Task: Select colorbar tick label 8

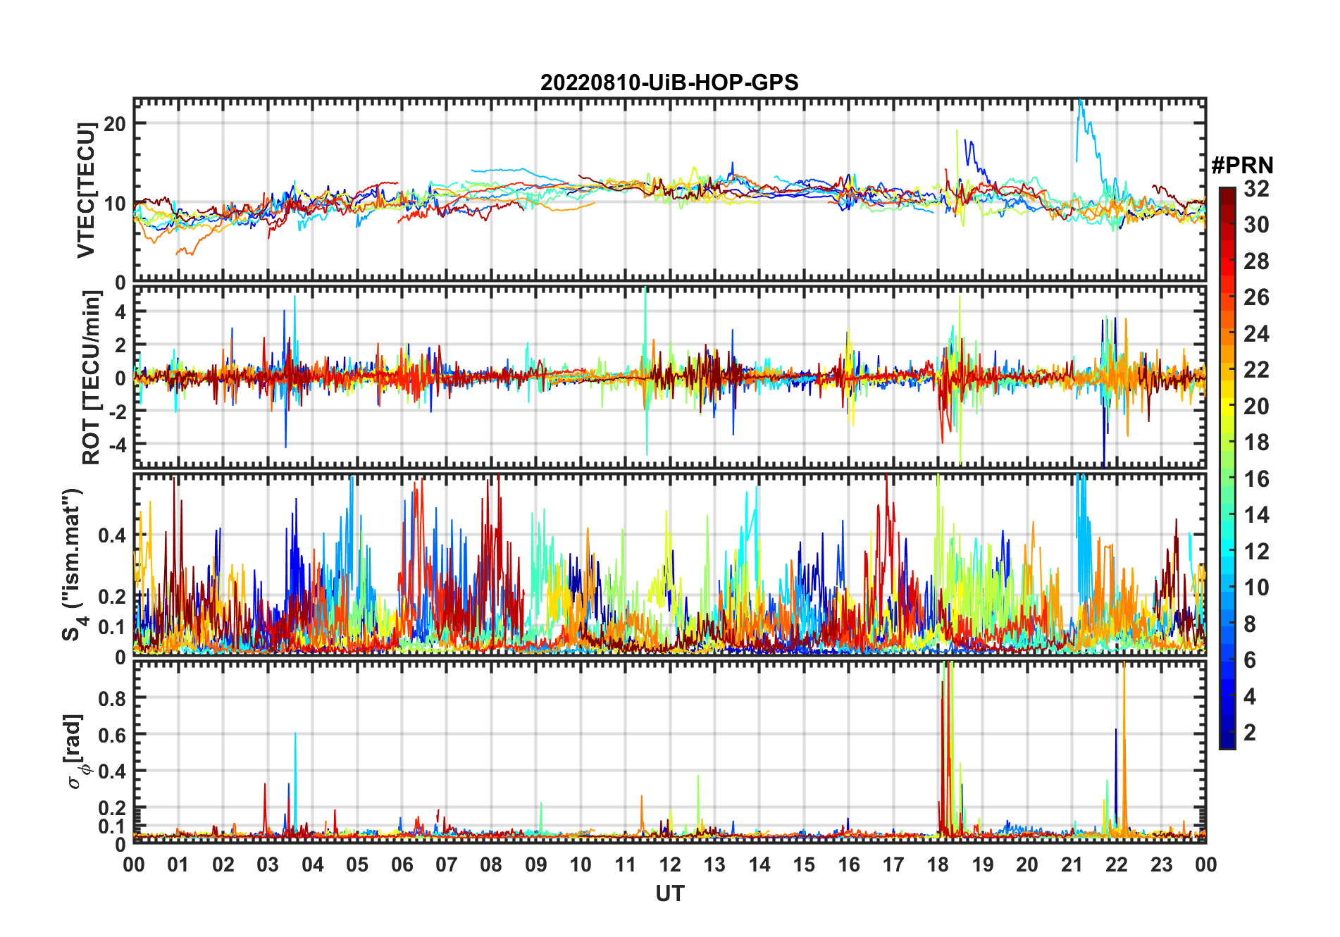Action: point(1250,624)
